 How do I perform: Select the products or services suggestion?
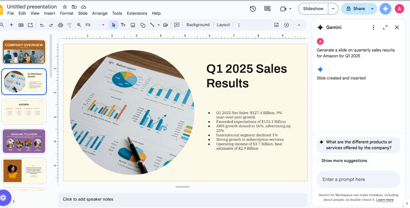click(358, 145)
